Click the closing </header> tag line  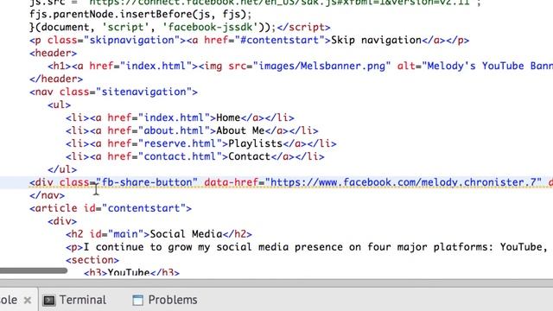(56, 79)
